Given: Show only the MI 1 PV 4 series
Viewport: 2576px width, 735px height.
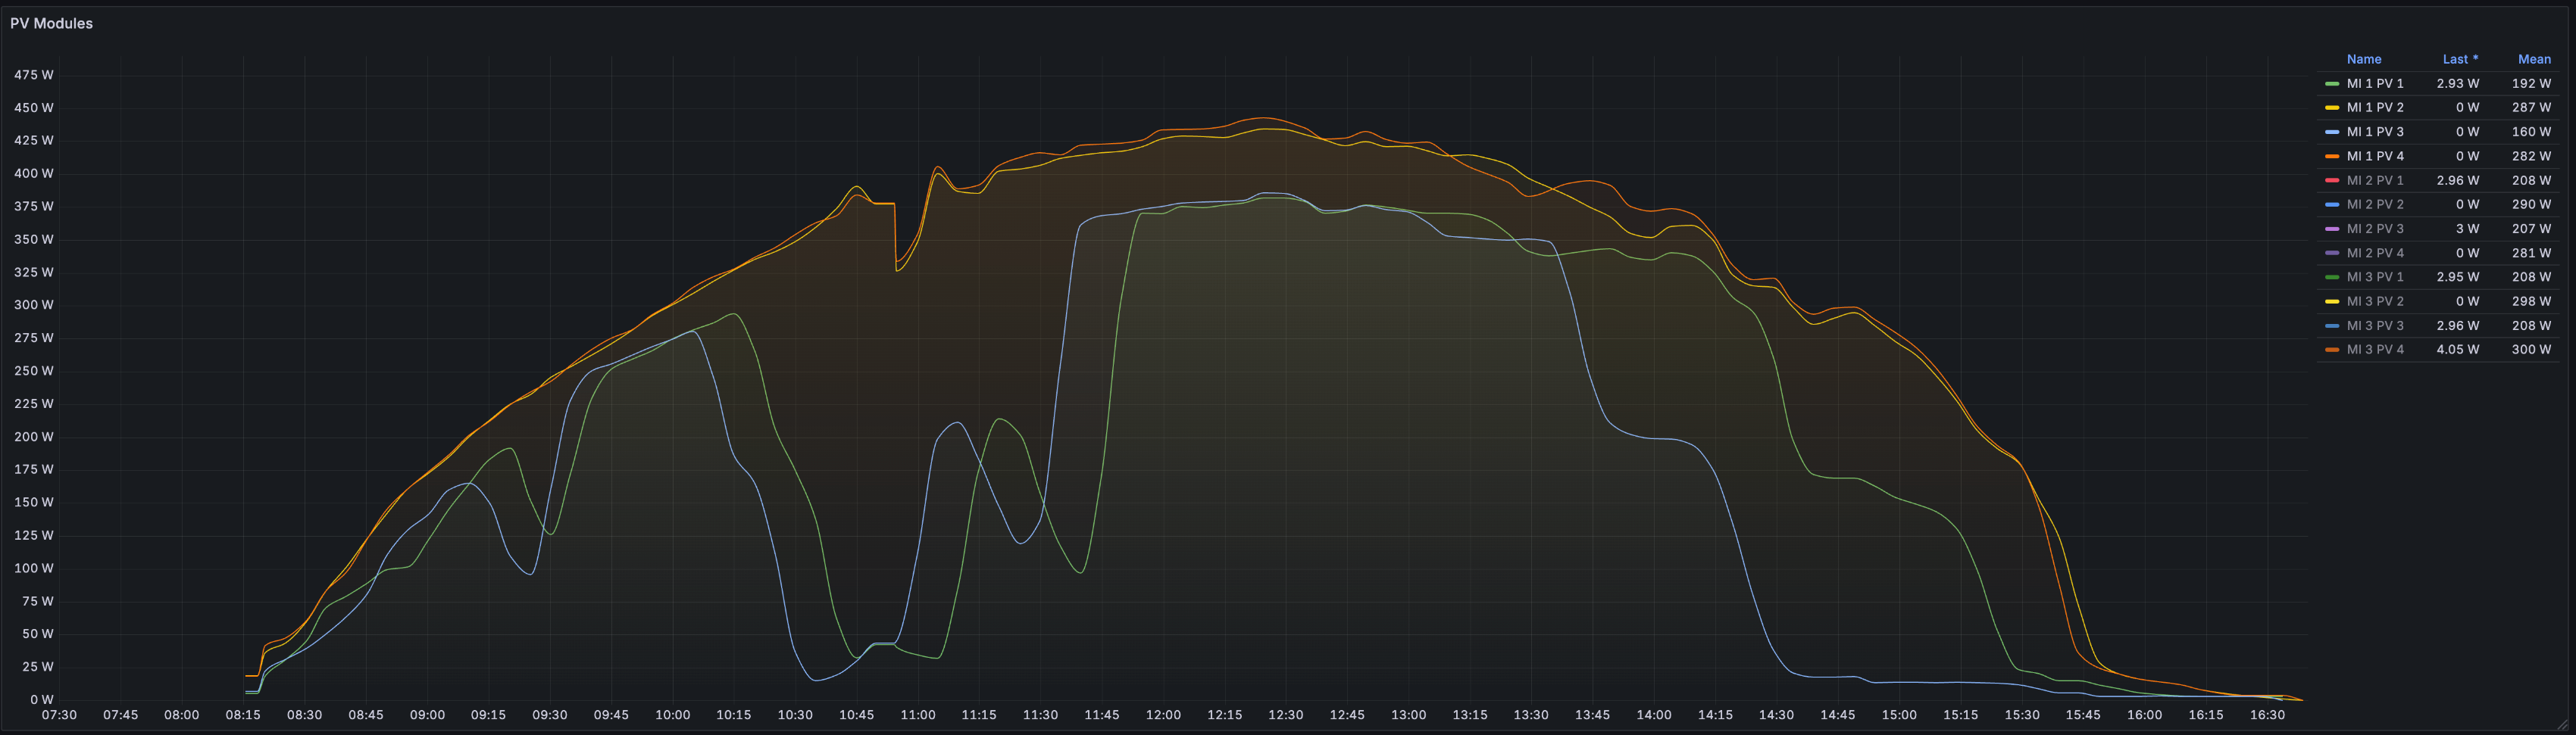Looking at the screenshot, I should (x=2375, y=156).
